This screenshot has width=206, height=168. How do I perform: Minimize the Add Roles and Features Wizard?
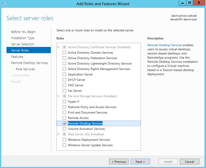tap(182, 3)
